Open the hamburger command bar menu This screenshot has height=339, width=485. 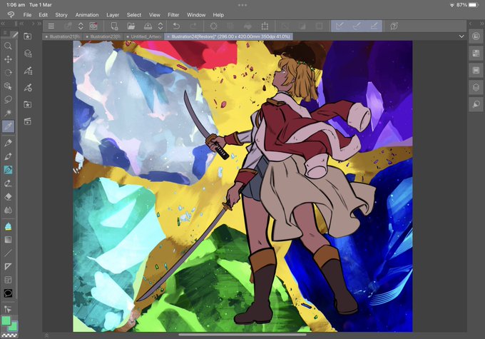[x=51, y=26]
